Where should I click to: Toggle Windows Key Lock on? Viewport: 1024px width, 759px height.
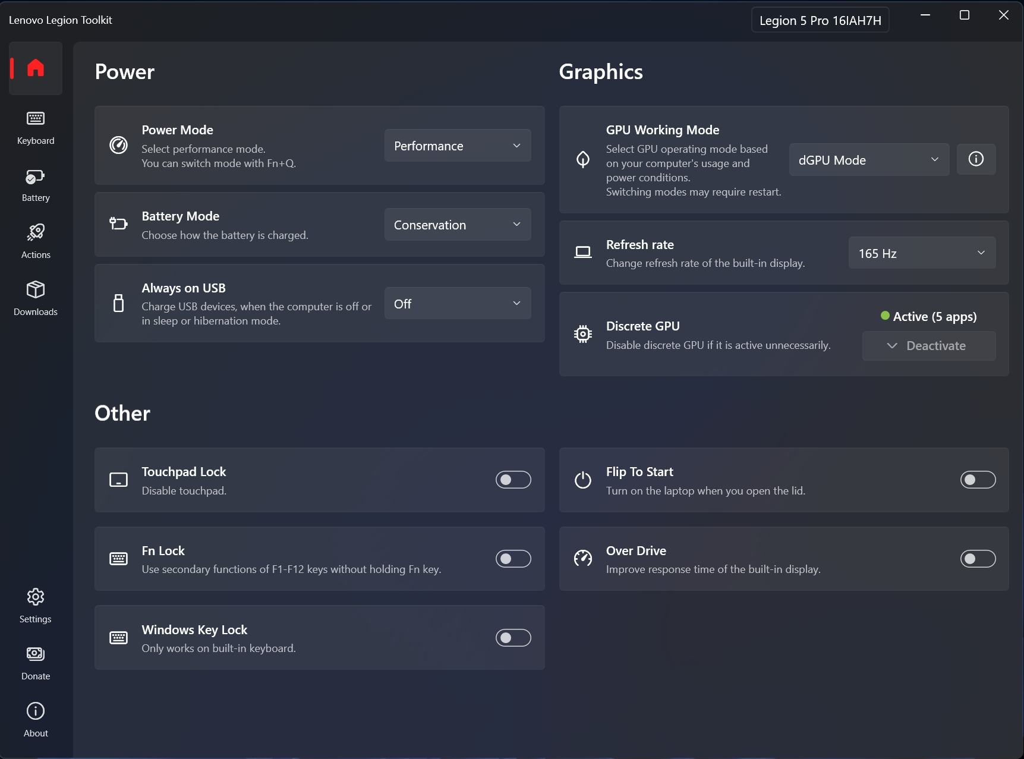pos(513,638)
